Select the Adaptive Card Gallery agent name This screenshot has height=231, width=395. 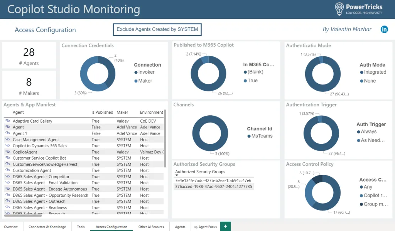tap(32, 121)
